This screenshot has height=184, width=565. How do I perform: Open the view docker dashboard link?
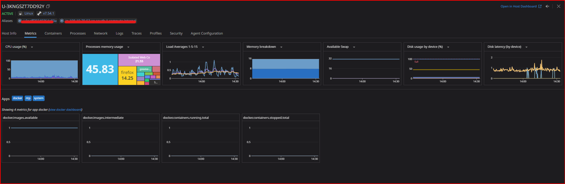(x=65, y=110)
